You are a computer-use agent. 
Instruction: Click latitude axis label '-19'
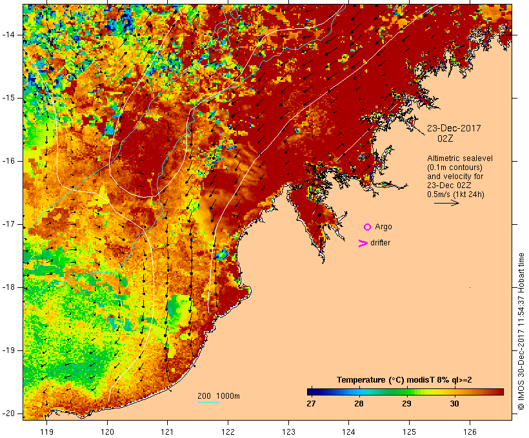(9, 350)
